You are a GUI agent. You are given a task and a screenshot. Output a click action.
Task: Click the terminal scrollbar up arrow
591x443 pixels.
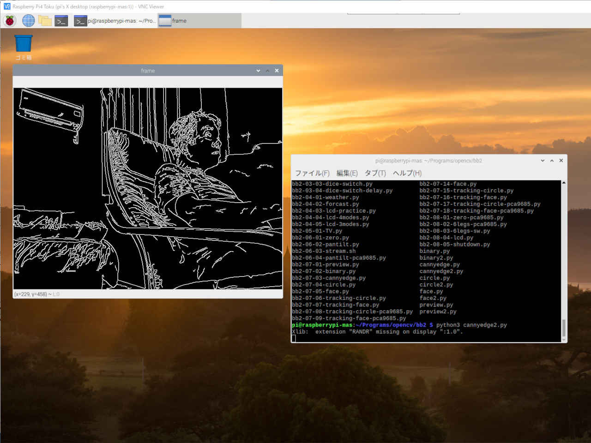point(564,183)
